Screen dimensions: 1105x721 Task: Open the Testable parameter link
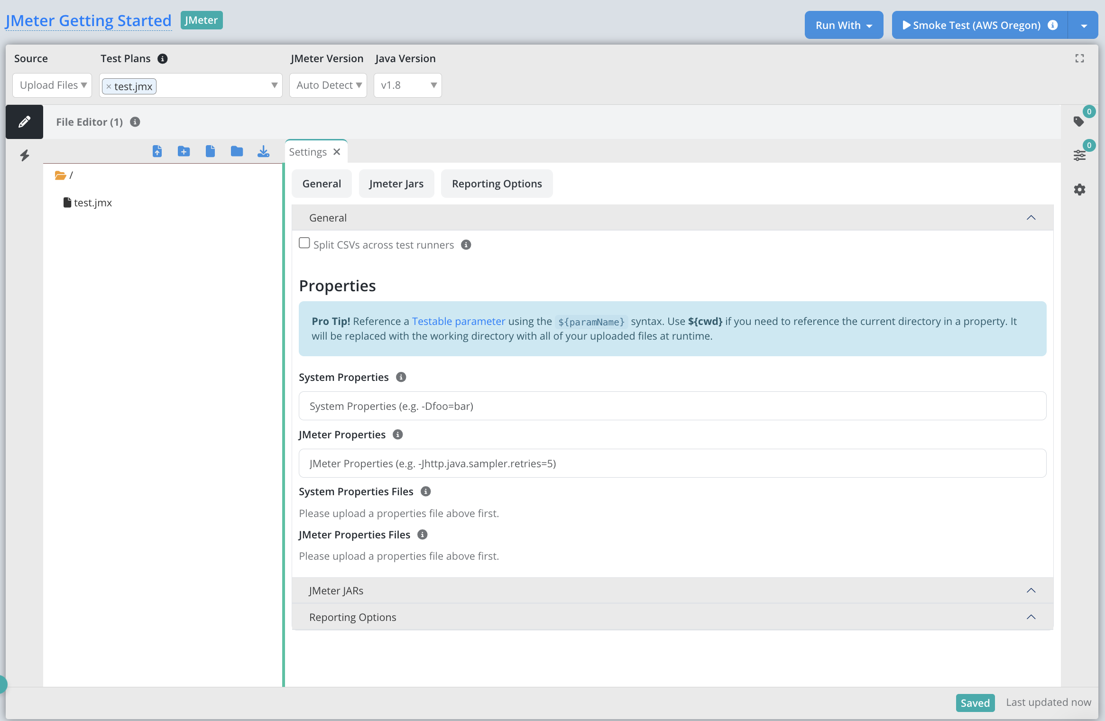pos(458,321)
